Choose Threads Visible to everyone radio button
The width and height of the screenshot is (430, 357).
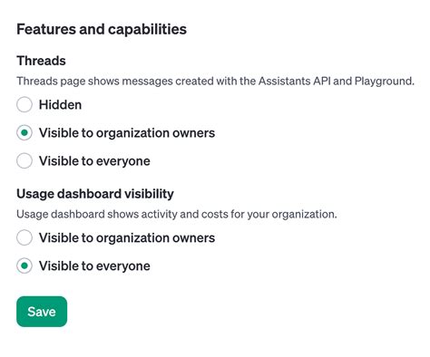click(24, 160)
